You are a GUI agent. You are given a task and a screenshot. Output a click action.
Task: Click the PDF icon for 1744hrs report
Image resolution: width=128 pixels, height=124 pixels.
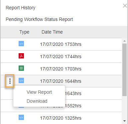pos(21,56)
